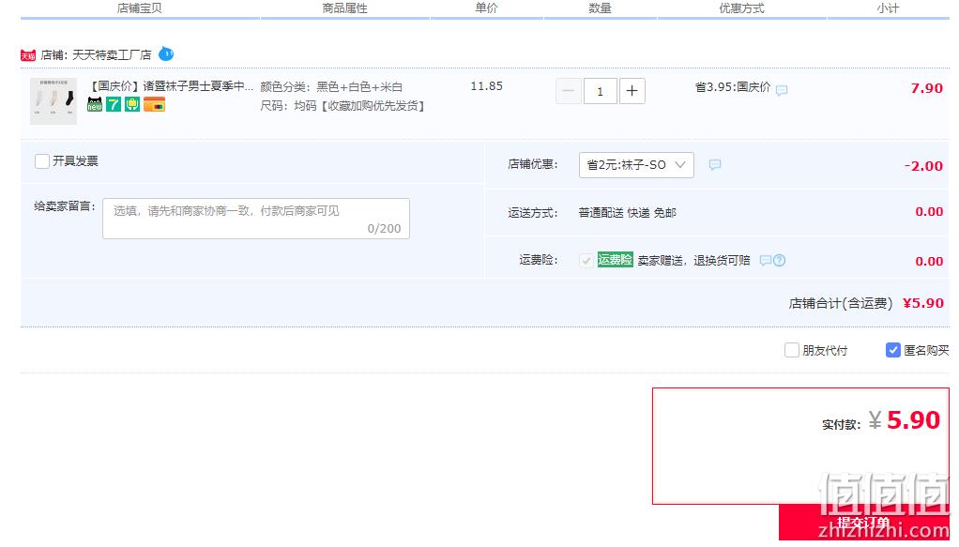The image size is (959, 547).
Task: Click the comment icon next to 退换货可赔
Action: click(765, 261)
